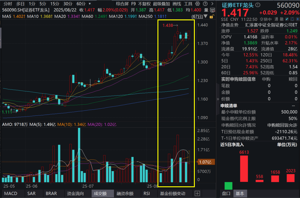Switch to the MACD indicator tab
Image resolution: width=300 pixels, height=198 pixels.
pyautogui.click(x=10, y=194)
